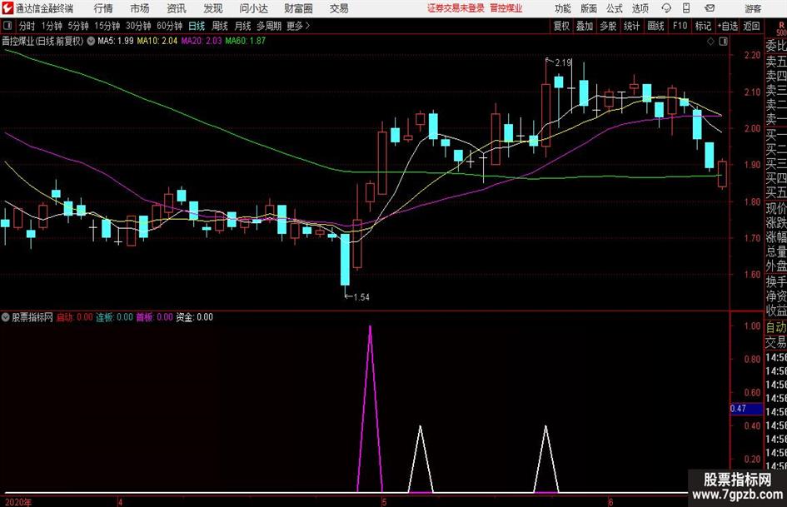This screenshot has height=507, width=787.
Task: Click the 首板: 0.00 indicator value
Action: point(155,317)
